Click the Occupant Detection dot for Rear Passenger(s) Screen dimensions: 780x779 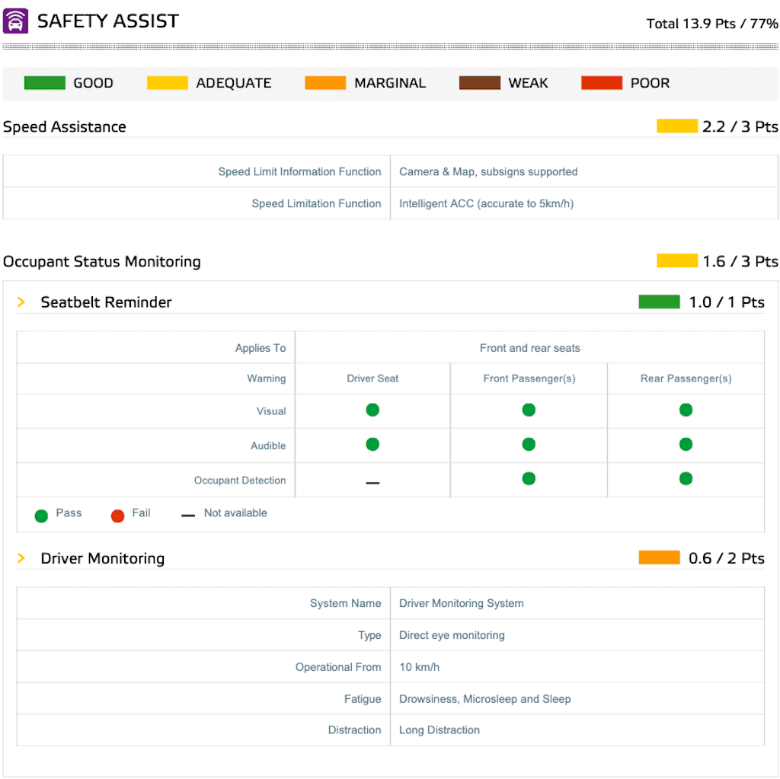pyautogui.click(x=686, y=479)
